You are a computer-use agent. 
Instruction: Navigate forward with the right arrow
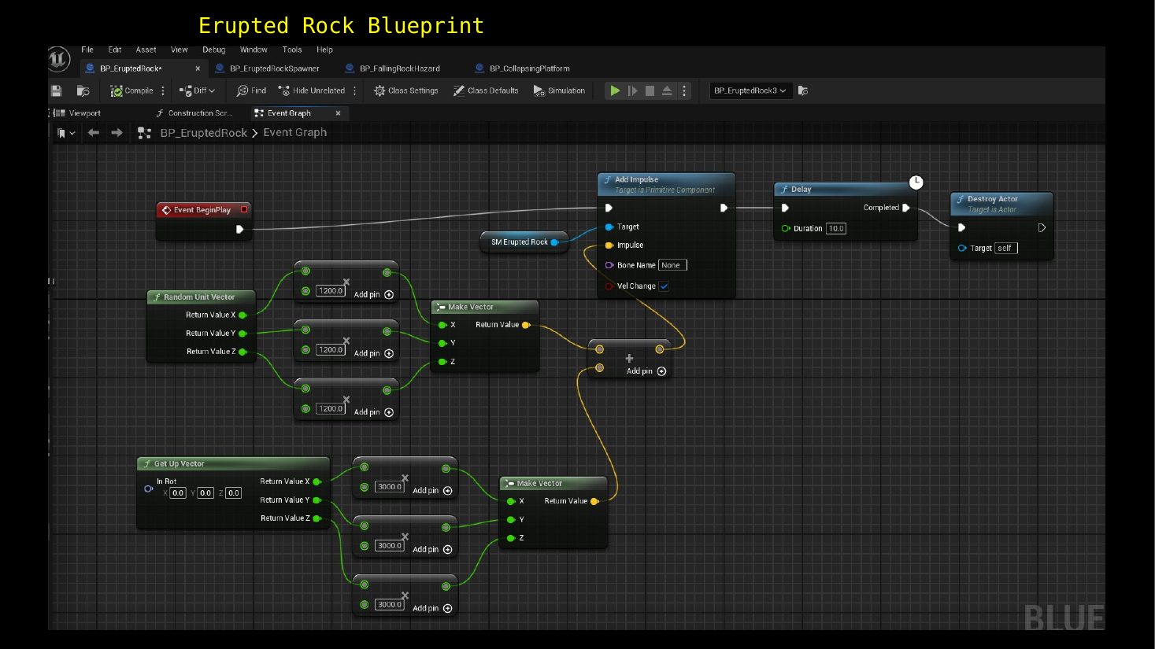point(117,133)
